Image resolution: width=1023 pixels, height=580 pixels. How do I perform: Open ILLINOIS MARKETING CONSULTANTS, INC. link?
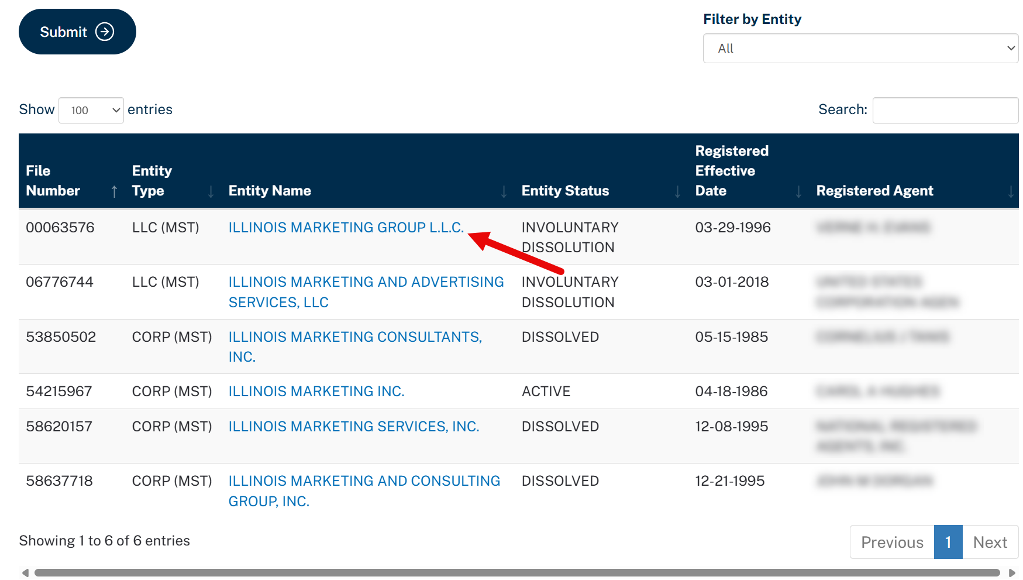355,346
